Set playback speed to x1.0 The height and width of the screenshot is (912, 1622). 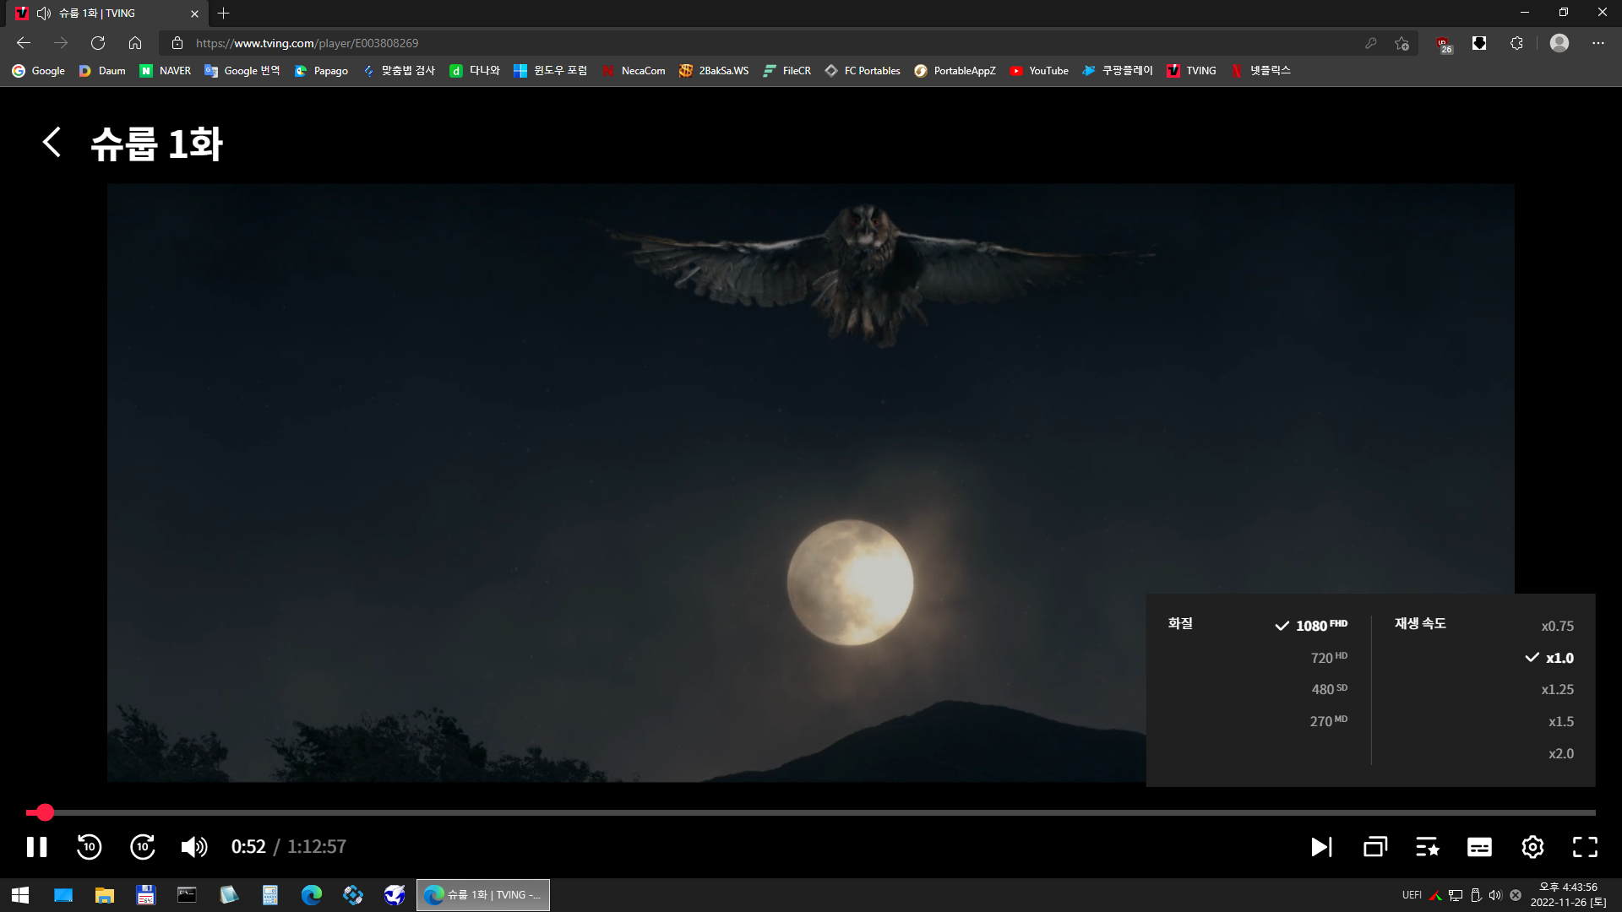1550,658
